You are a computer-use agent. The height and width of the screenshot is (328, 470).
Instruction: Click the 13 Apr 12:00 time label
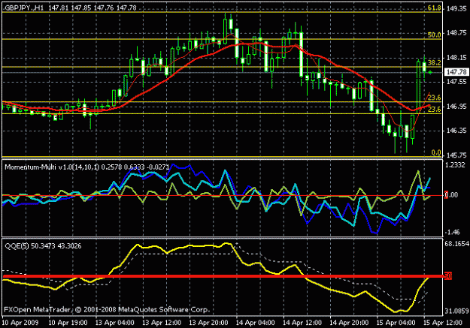(x=162, y=323)
